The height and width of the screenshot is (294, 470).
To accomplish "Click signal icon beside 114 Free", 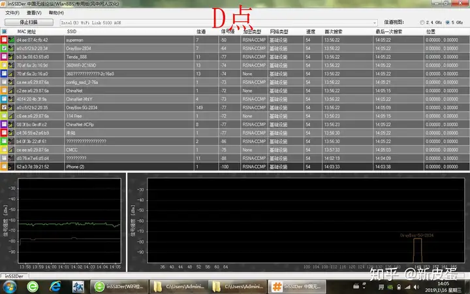I will click(x=11, y=116).
